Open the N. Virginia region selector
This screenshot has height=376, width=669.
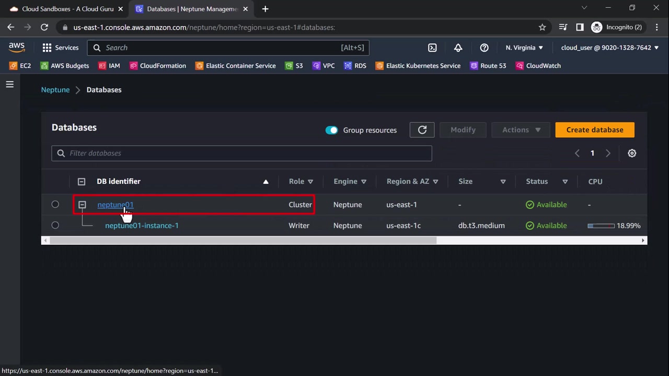point(524,48)
